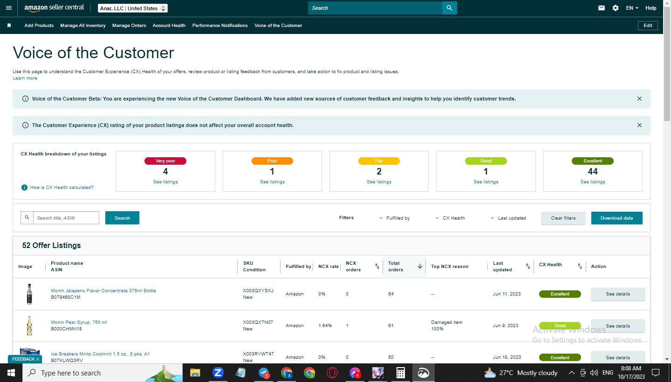The width and height of the screenshot is (671, 382).
Task: Open the hamburger navigation menu
Action: pos(9,8)
